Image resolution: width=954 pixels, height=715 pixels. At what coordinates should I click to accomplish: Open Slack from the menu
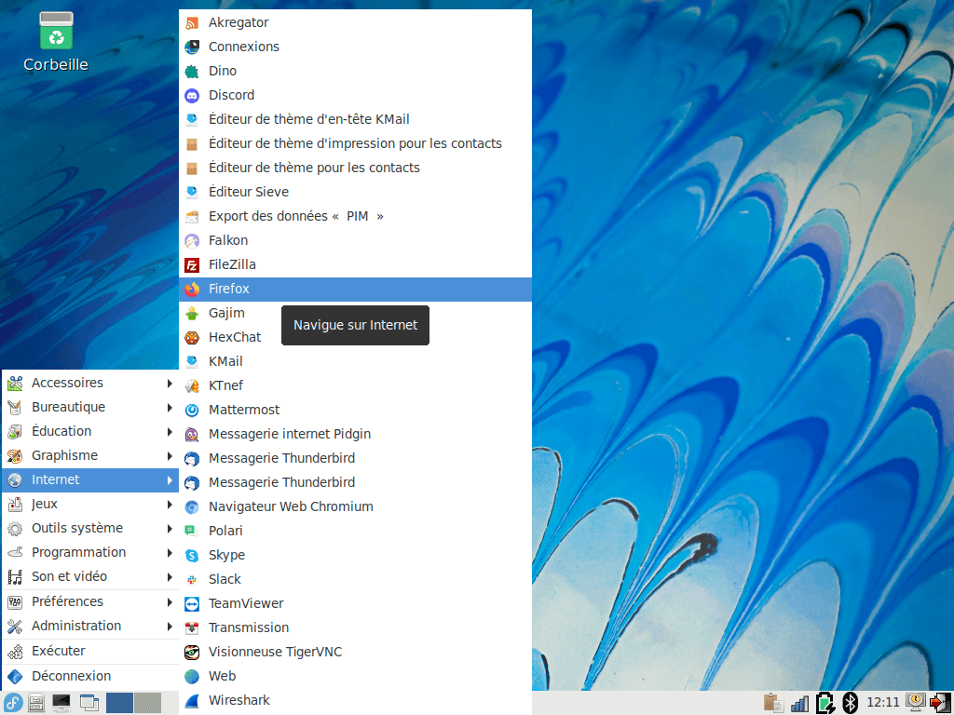355,579
